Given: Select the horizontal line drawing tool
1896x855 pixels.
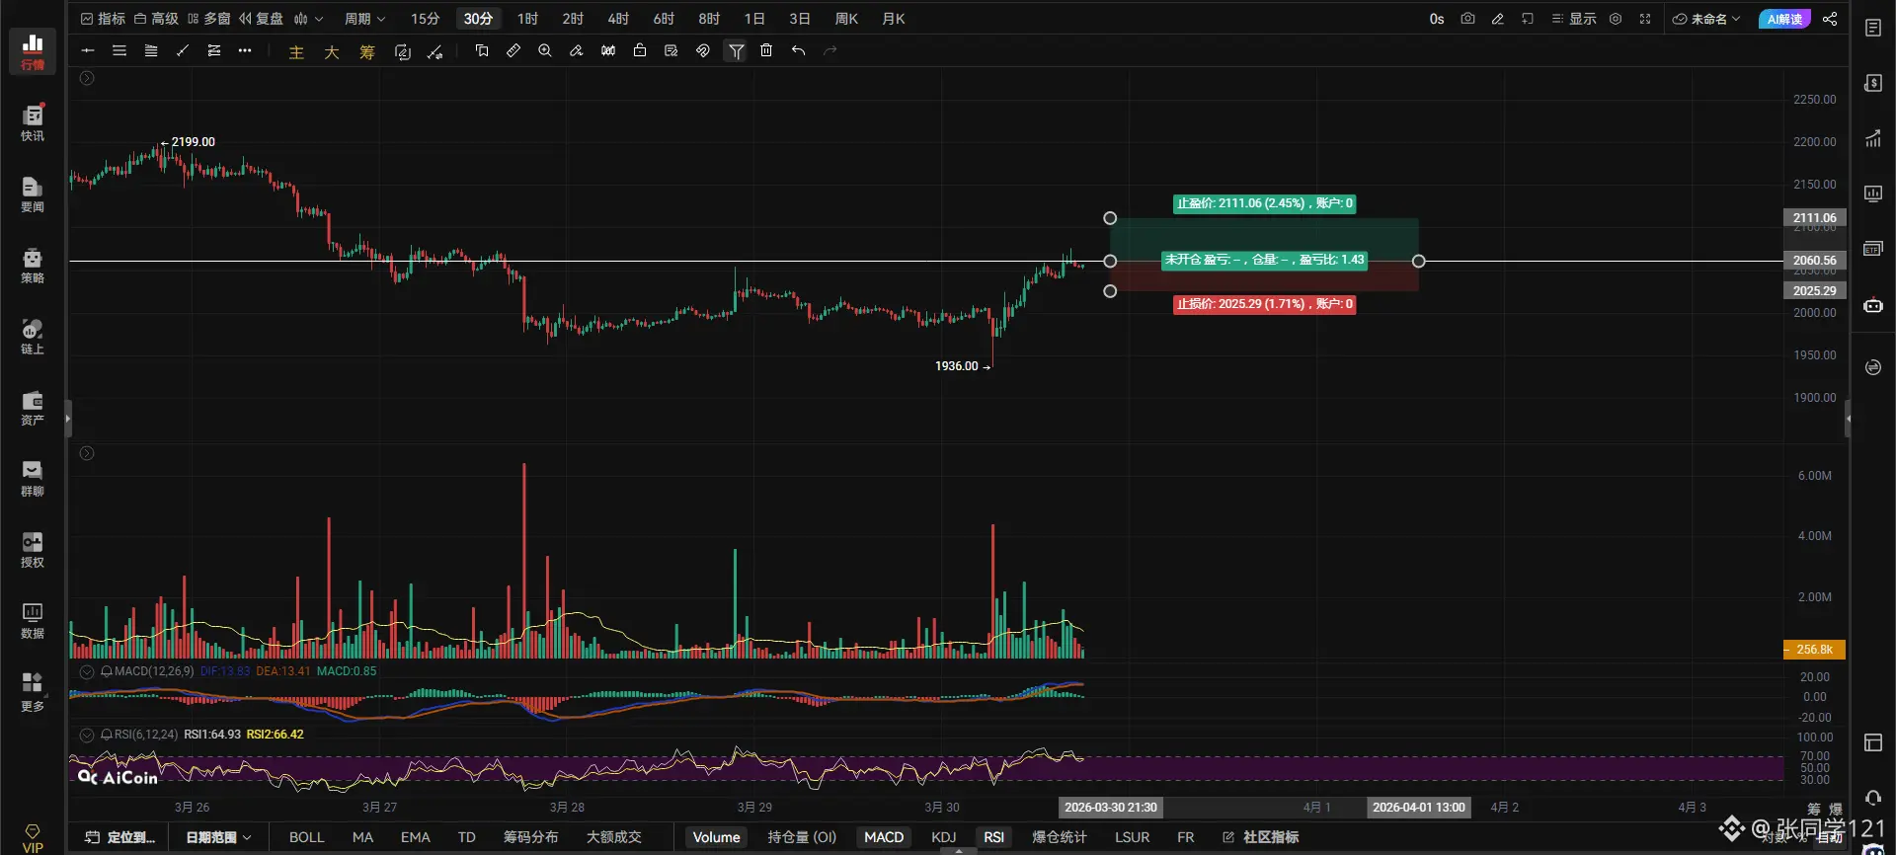Looking at the screenshot, I should coord(88,50).
